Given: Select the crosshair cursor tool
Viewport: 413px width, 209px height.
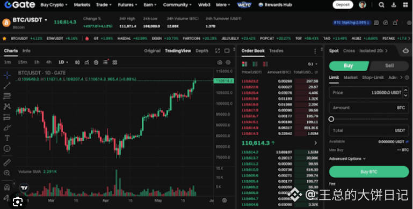Looking at the screenshot, I should coord(7,75).
